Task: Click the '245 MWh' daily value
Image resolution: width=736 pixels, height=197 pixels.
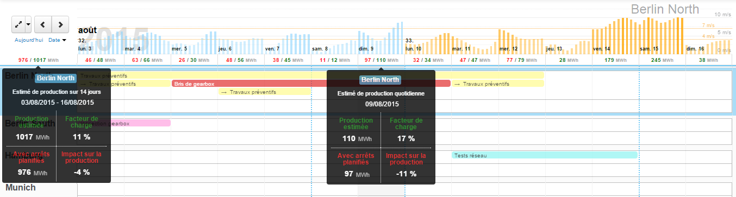Action: coord(662,60)
